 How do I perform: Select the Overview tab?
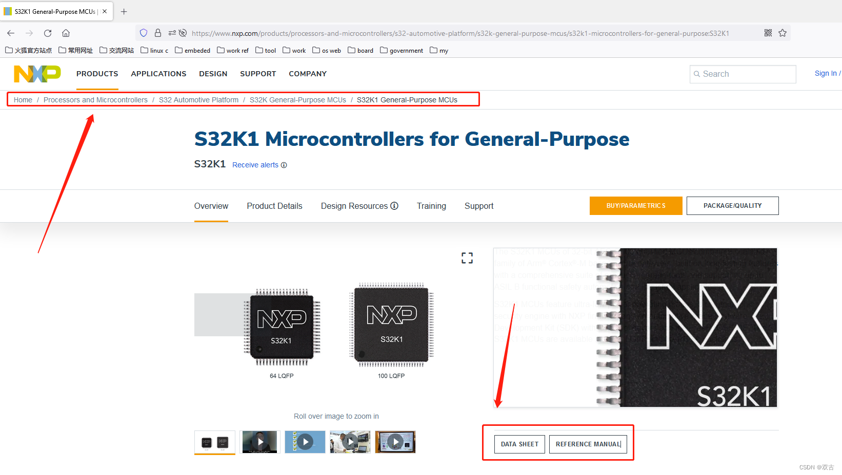(x=211, y=206)
